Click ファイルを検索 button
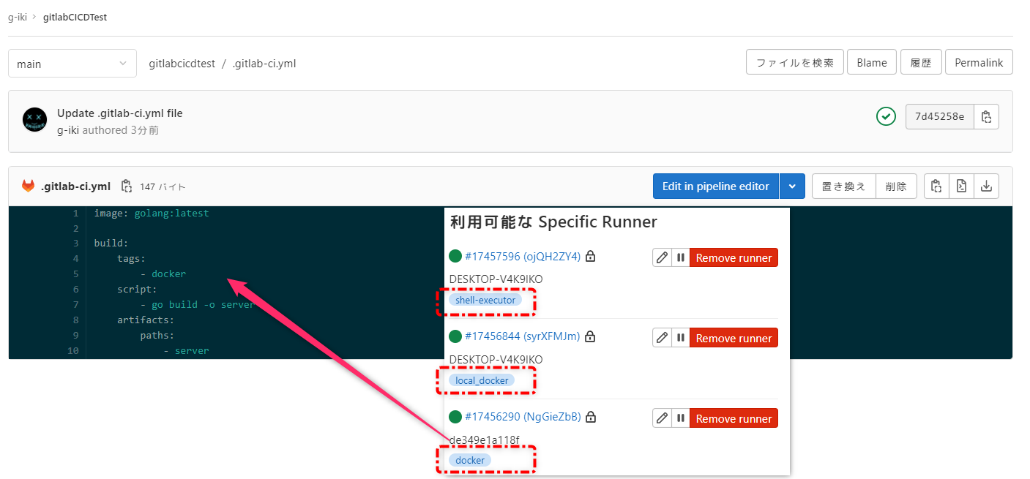Viewport: 1030px width, 479px height. (x=795, y=62)
